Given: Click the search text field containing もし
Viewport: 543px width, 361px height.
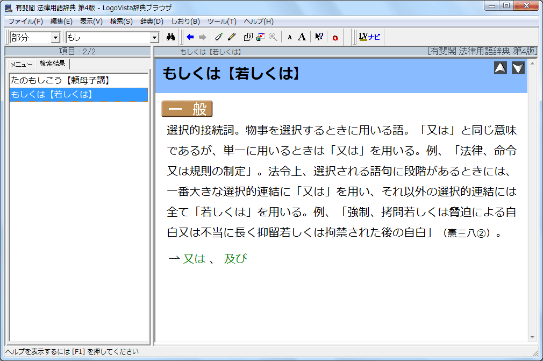Looking at the screenshot, I should (108, 38).
